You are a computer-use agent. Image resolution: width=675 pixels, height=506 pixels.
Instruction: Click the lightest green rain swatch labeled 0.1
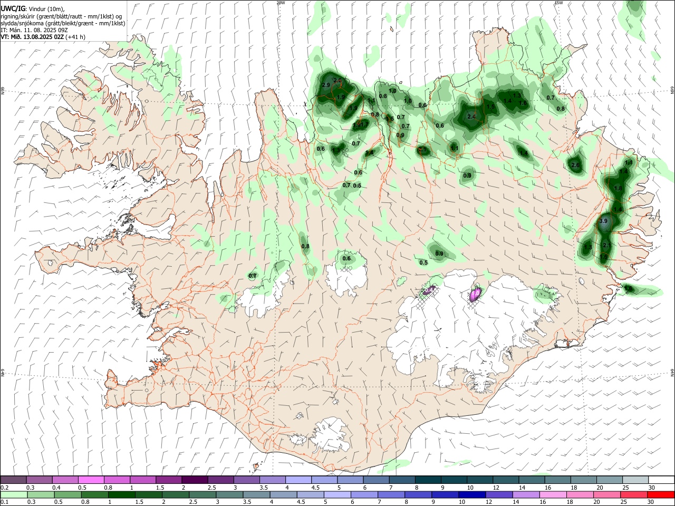point(14,494)
